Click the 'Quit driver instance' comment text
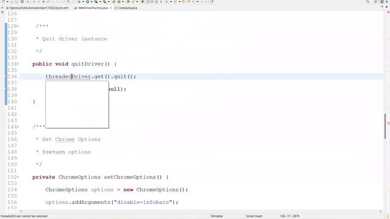390x219 pixels. click(x=74, y=39)
